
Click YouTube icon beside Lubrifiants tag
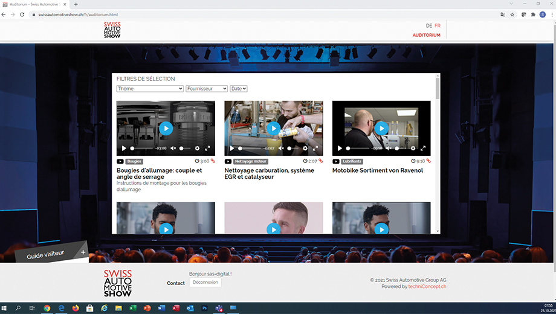coord(336,161)
